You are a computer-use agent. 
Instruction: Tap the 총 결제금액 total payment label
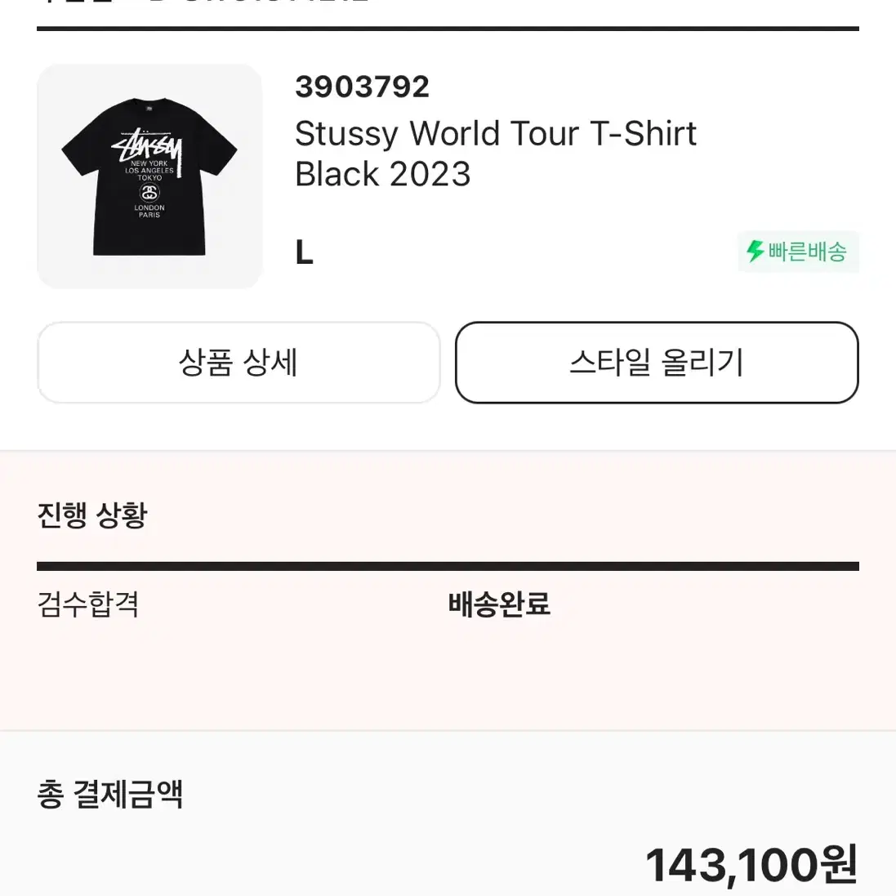pos(109,794)
